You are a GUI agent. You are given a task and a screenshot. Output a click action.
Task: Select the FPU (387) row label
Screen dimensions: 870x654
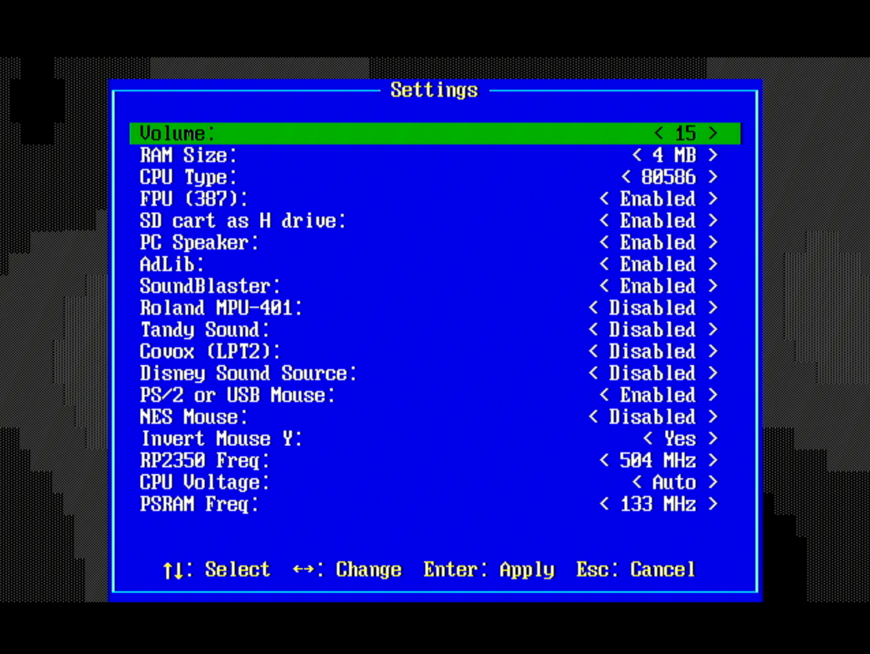pos(194,199)
